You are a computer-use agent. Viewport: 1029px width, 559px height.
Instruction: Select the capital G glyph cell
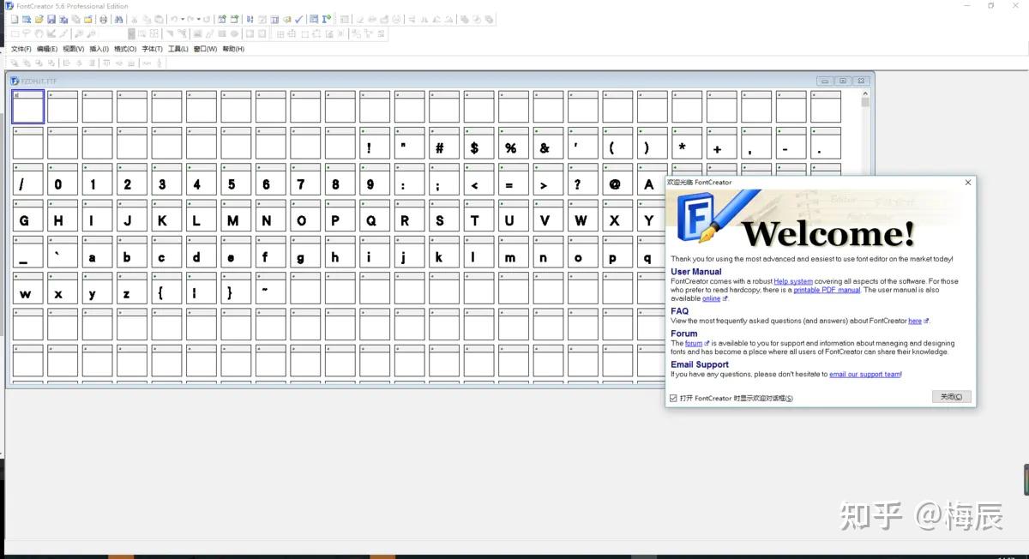(28, 216)
